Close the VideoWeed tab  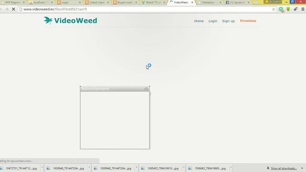tap(192, 2)
